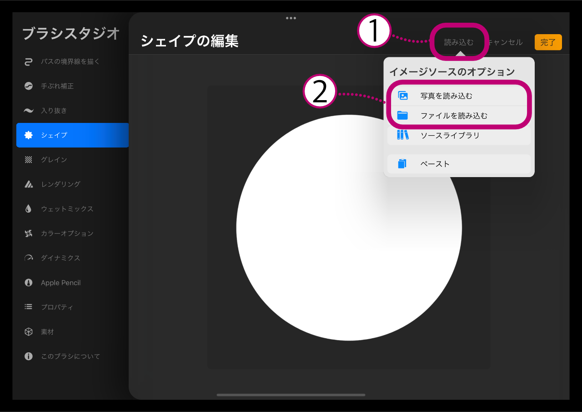
Task: Click the イメージソースのオプション heading
Action: click(452, 72)
